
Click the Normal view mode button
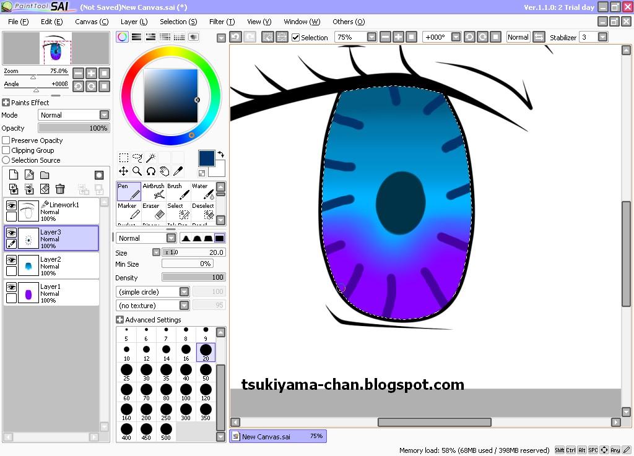518,37
